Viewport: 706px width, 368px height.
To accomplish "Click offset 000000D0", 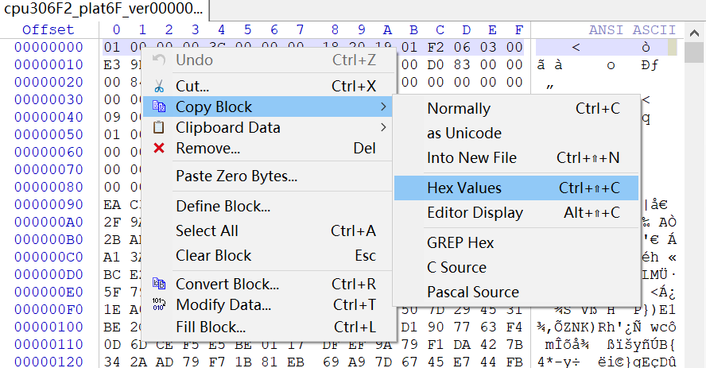I will pos(48,274).
